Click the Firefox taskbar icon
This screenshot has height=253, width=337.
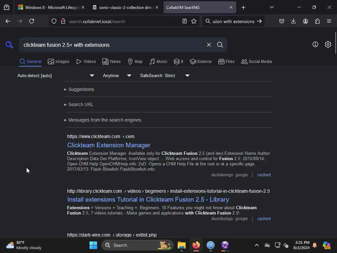196,245
